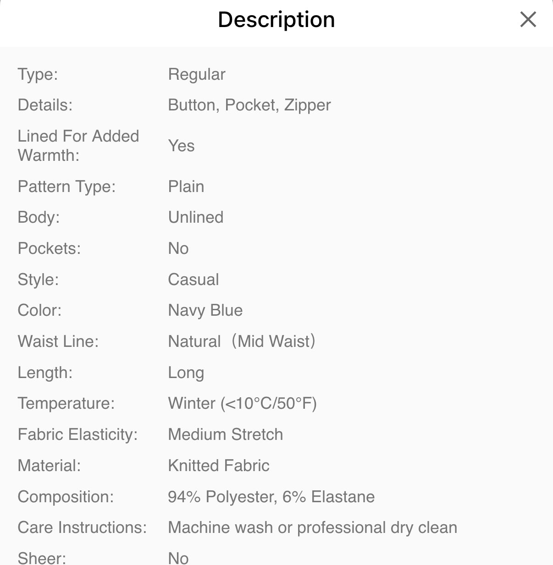Tap the Sheer label
This screenshot has width=553, height=565.
42,558
